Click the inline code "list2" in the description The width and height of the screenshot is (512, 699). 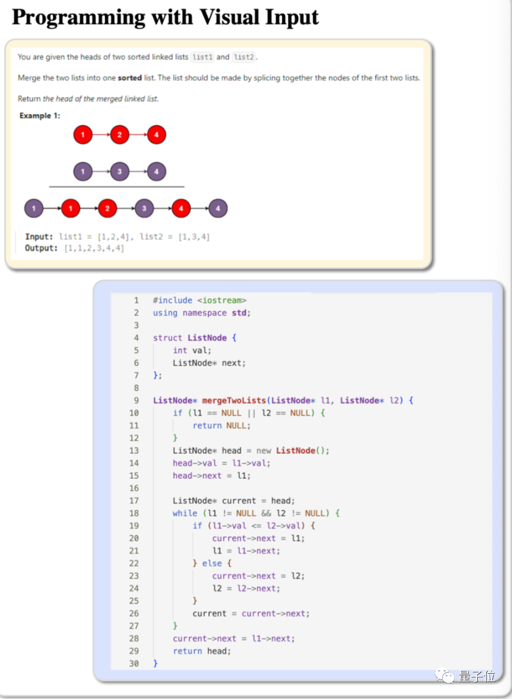coord(244,57)
